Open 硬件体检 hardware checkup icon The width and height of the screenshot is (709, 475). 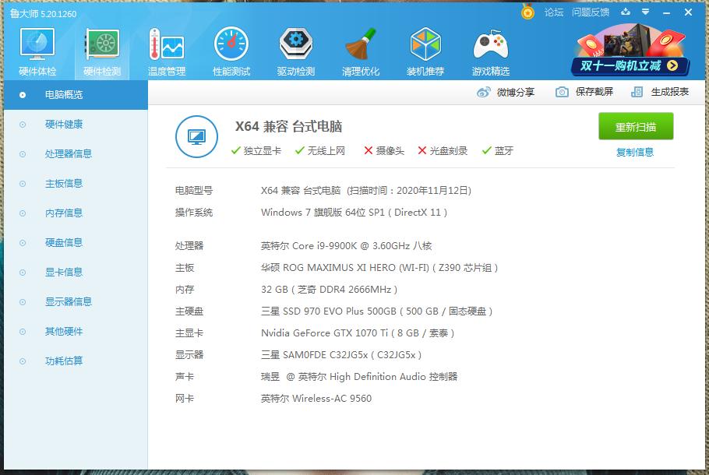(37, 44)
